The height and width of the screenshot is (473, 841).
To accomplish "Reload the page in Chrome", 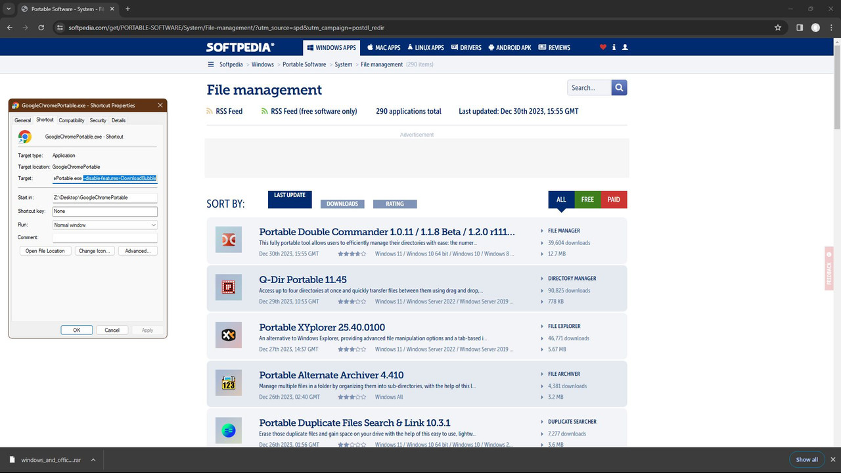I will [x=41, y=28].
